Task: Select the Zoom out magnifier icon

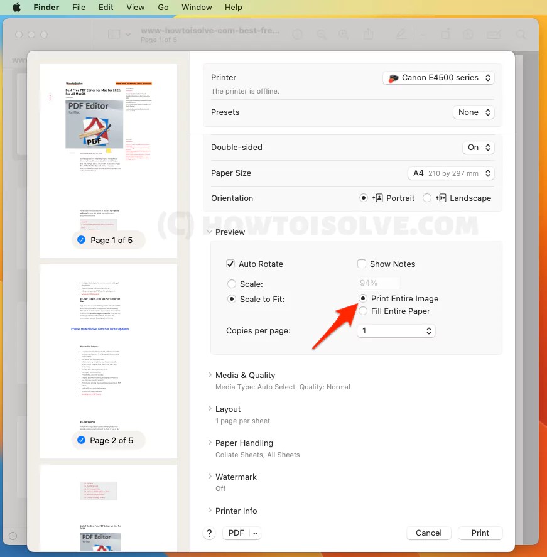Action: click(320, 35)
